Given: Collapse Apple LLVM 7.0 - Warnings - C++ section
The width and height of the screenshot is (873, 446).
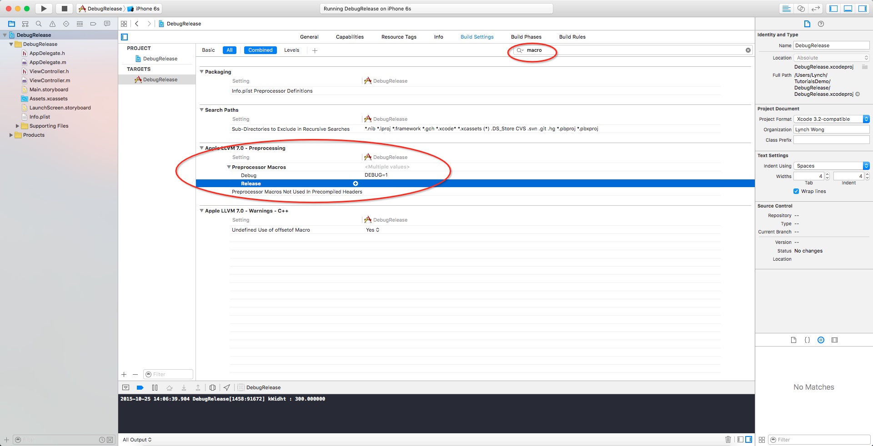Looking at the screenshot, I should pyautogui.click(x=202, y=211).
